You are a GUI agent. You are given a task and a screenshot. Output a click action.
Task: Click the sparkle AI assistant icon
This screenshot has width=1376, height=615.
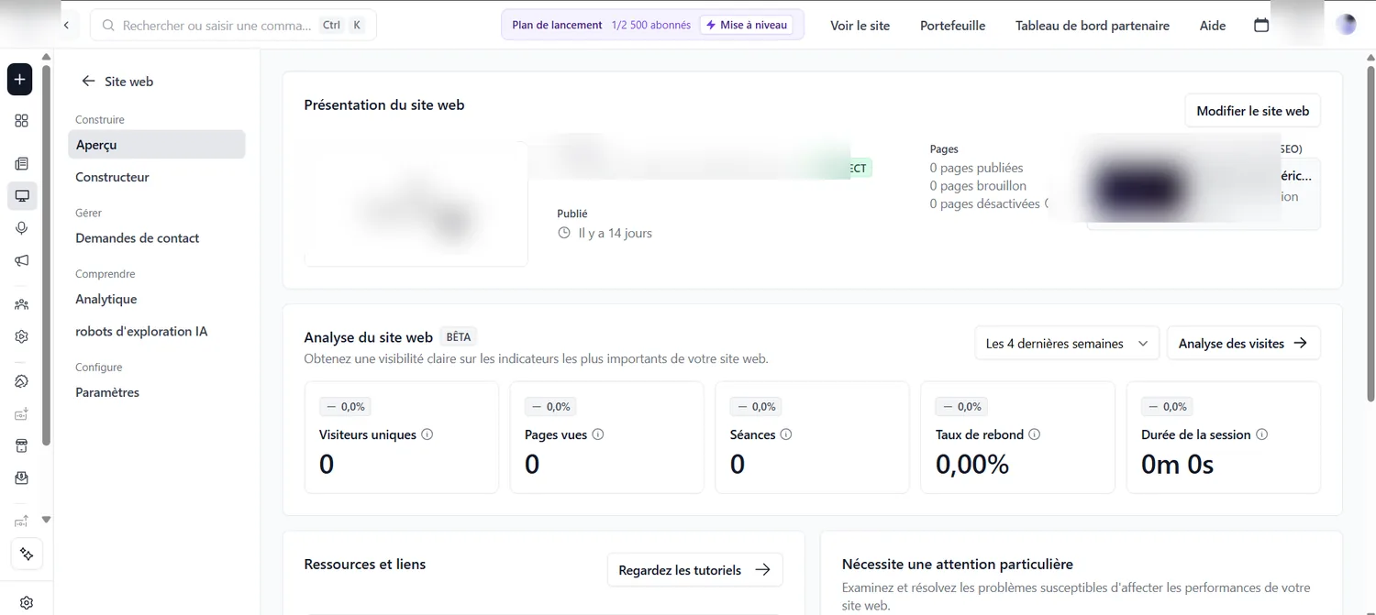(27, 555)
